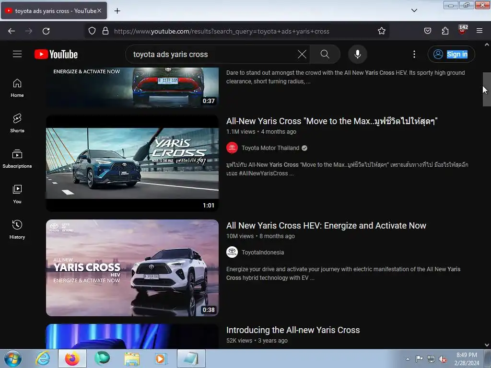Viewport: 491px width, 368px height.
Task: Click the Toyota Motor Thailand channel avatar
Action: [232, 148]
